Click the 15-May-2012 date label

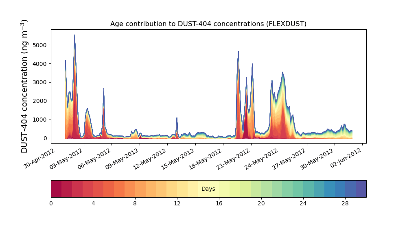tap(178, 159)
